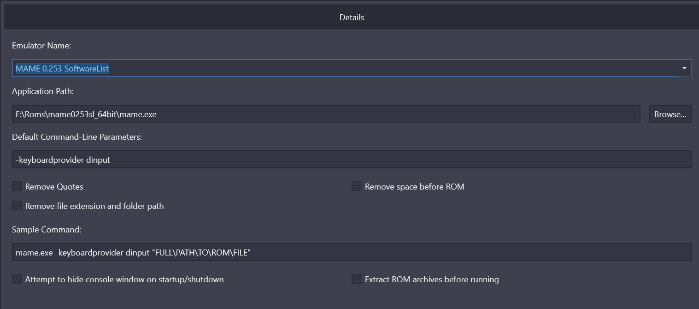Click the "Application Path:" label
This screenshot has width=699, height=309.
click(x=43, y=91)
